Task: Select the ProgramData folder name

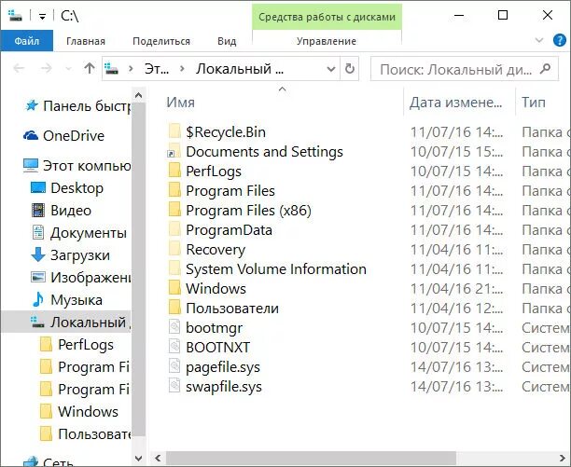Action: coord(229,230)
